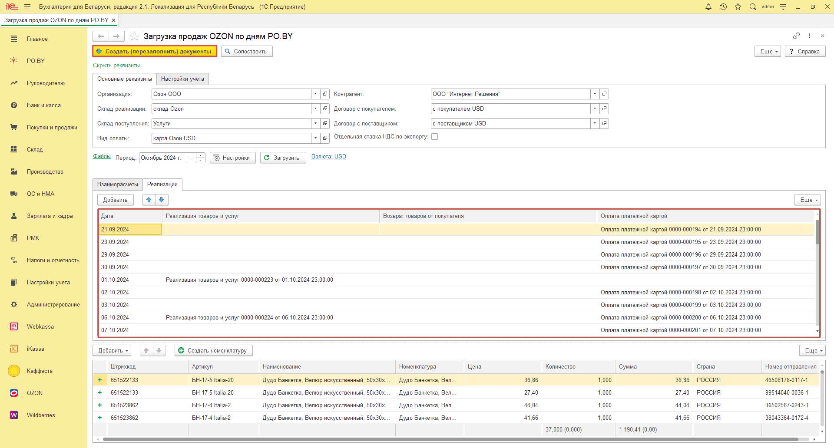Open Контрагент Интернет Решения record icon
This screenshot has width=834, height=448.
pyautogui.click(x=604, y=94)
